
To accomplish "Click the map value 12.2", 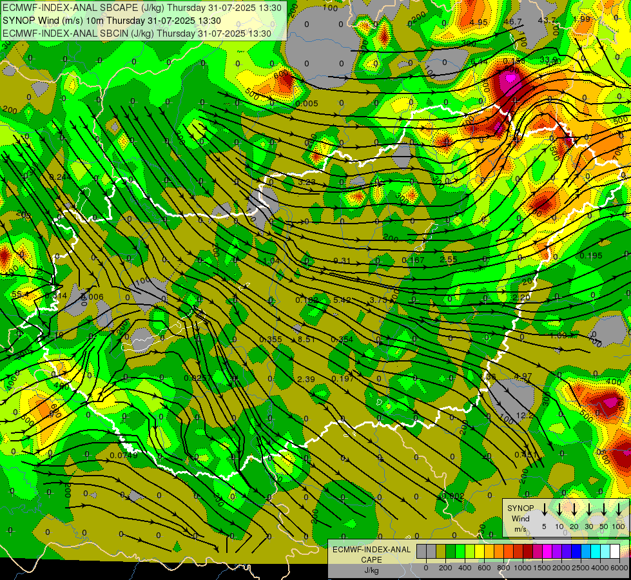I will pos(525,416).
